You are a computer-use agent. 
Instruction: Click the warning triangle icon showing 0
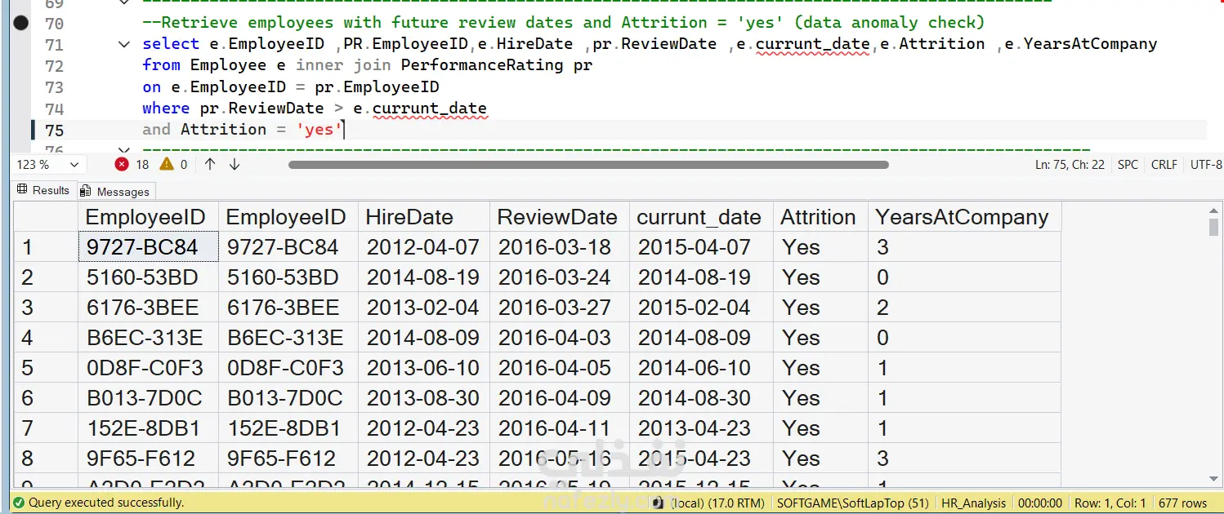point(167,164)
